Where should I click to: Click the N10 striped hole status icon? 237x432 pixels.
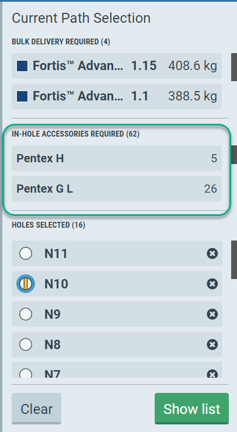point(26,284)
